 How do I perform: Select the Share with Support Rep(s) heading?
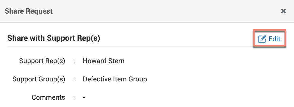[x=54, y=38]
